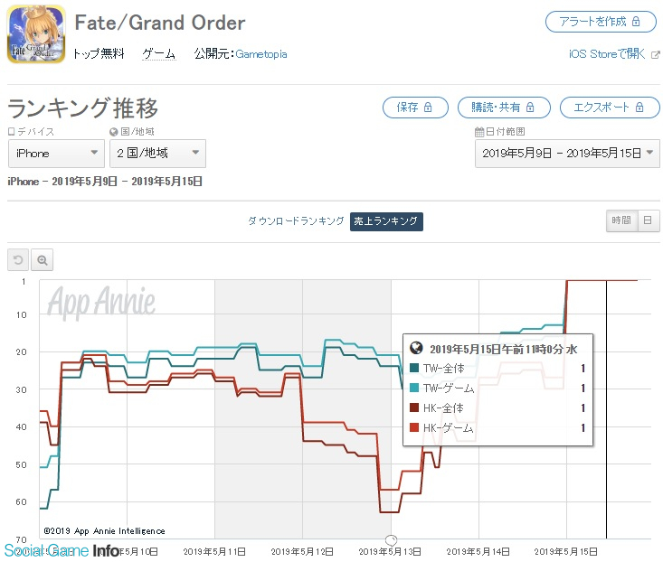Image resolution: width=663 pixels, height=562 pixels.
Task: Click the Fate/Grand Order app icon
Action: (36, 33)
